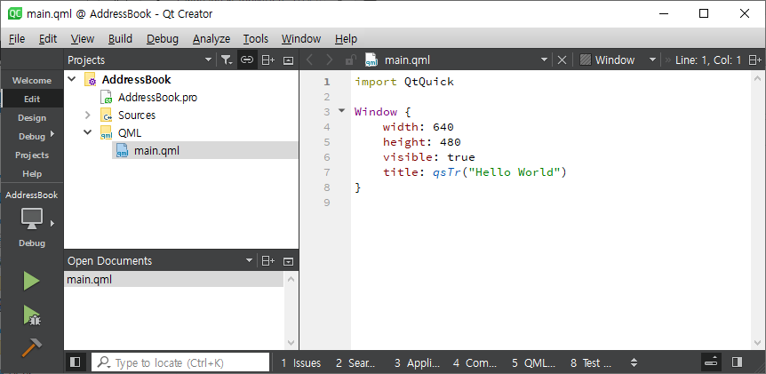Close the Projects panel

[288, 60]
